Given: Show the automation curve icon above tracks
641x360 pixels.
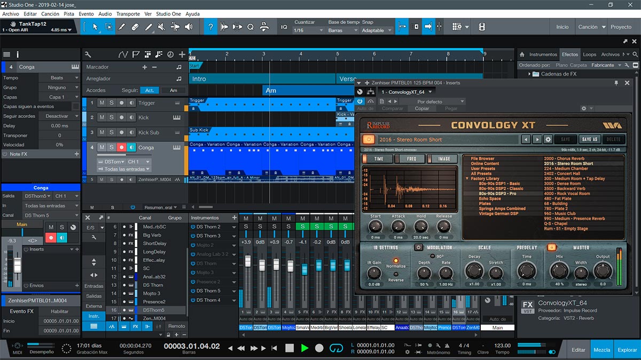Looking at the screenshot, I should pos(123,54).
